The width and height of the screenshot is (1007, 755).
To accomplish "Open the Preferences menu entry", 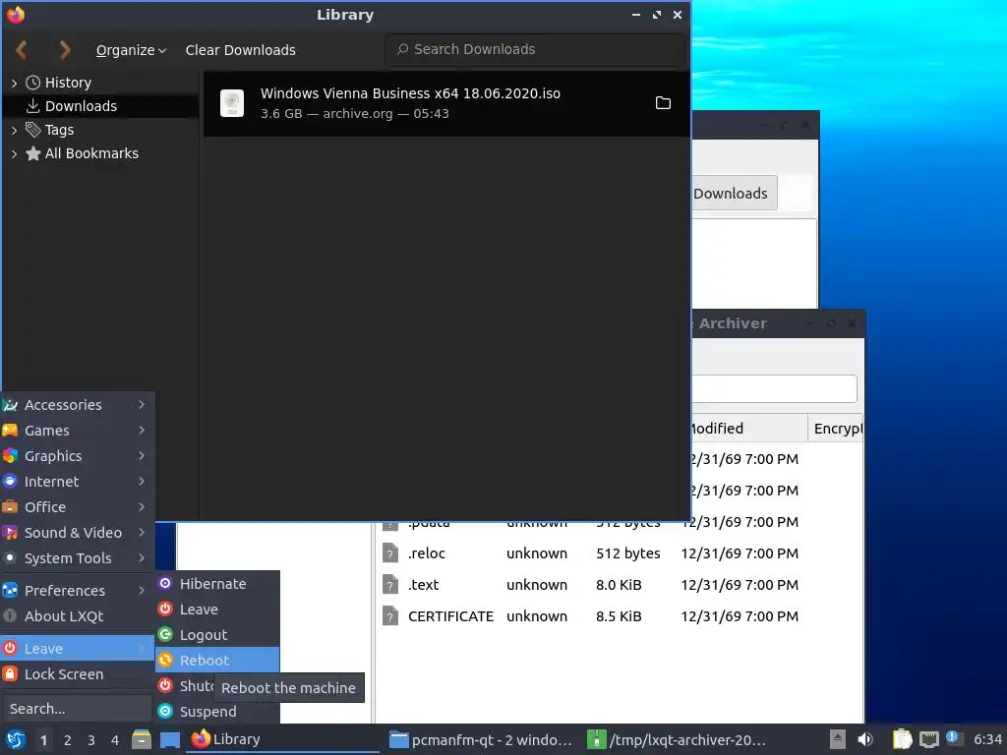I will [x=77, y=590].
